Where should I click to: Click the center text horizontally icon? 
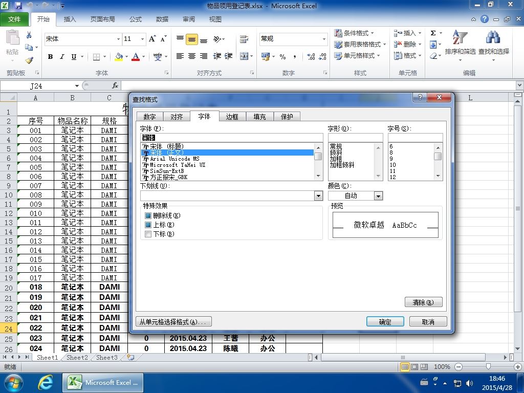(192, 56)
